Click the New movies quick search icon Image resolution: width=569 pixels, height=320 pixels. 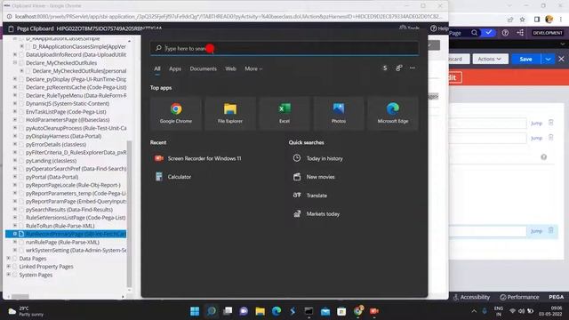coord(297,177)
